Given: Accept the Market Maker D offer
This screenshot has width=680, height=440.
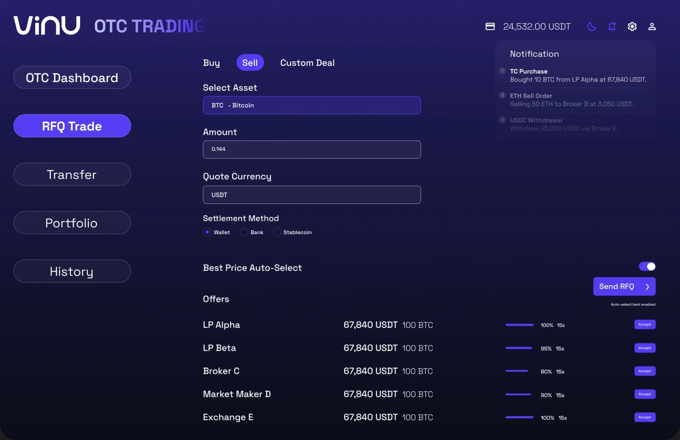Looking at the screenshot, I should coord(645,394).
